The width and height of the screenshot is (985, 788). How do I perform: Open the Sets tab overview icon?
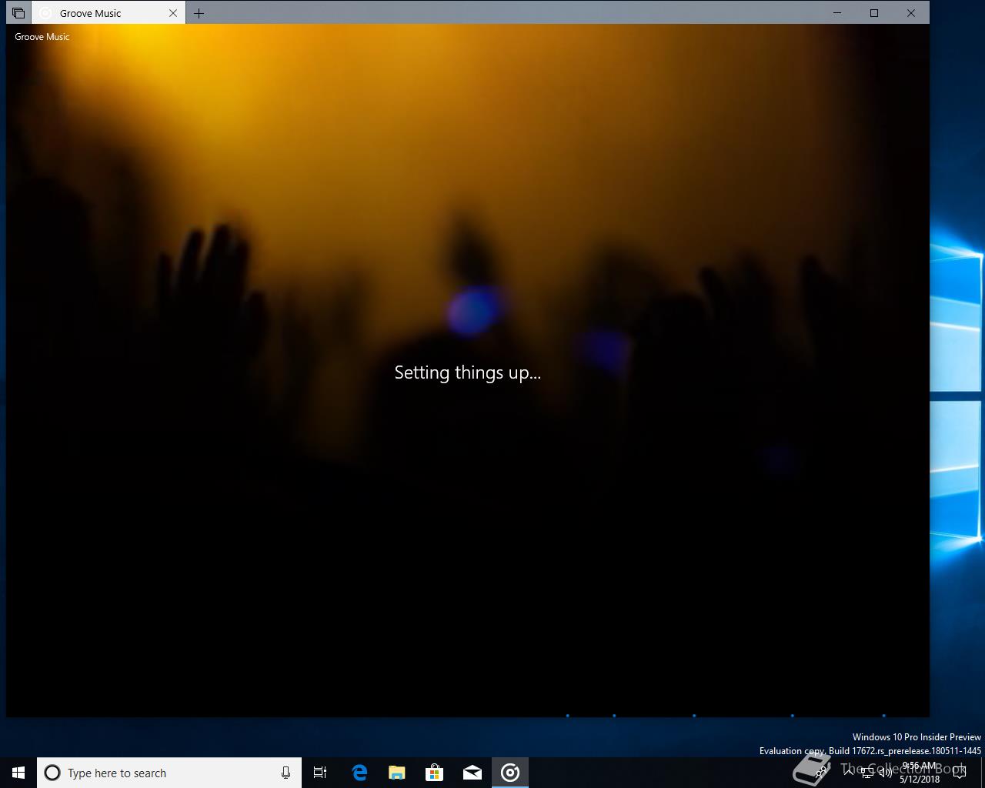(18, 13)
